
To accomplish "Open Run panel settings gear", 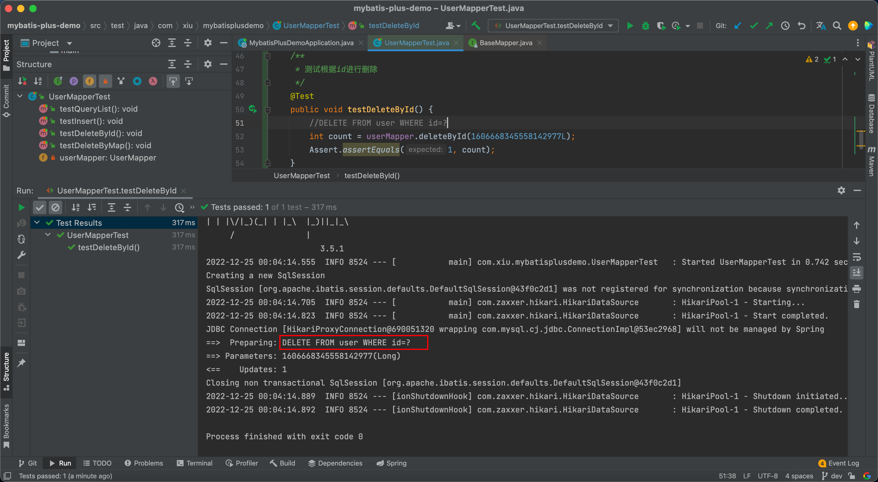I will pyautogui.click(x=841, y=190).
